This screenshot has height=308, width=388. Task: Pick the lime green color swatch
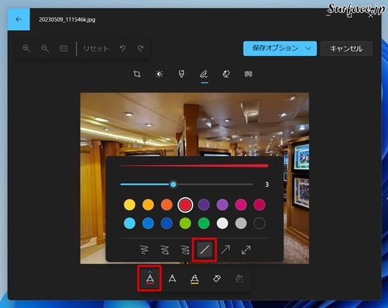[x=185, y=223]
